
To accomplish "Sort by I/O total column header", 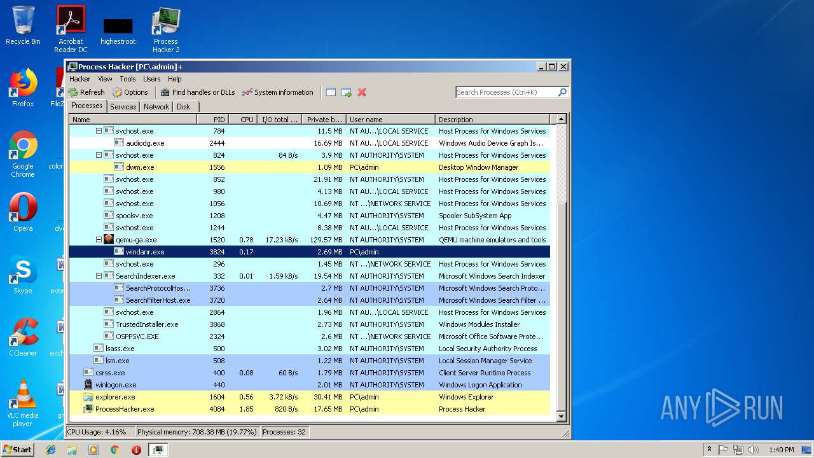I will tap(279, 119).
